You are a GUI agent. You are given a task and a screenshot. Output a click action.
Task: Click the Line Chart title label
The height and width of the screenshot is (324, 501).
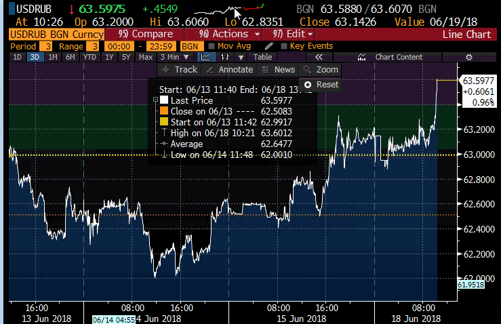tap(466, 34)
